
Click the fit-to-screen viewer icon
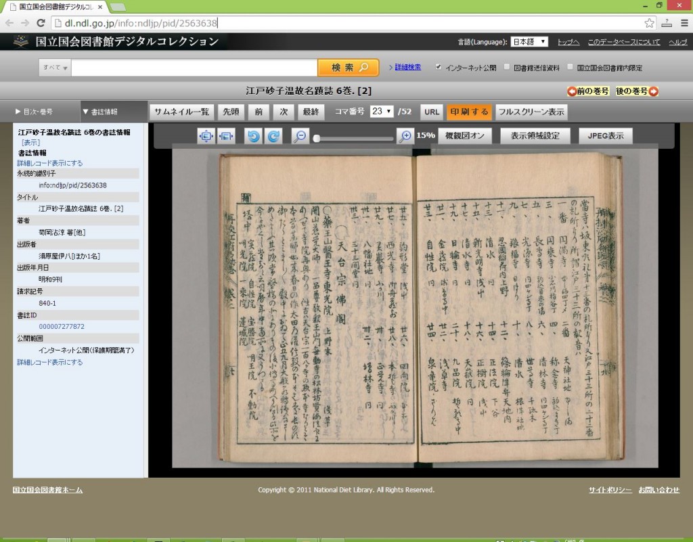click(x=206, y=136)
